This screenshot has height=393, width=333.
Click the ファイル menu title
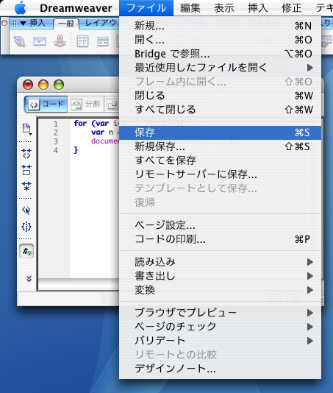(x=146, y=8)
